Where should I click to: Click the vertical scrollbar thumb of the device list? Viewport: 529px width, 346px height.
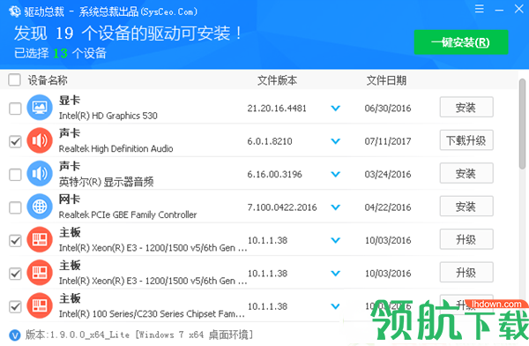click(522, 124)
